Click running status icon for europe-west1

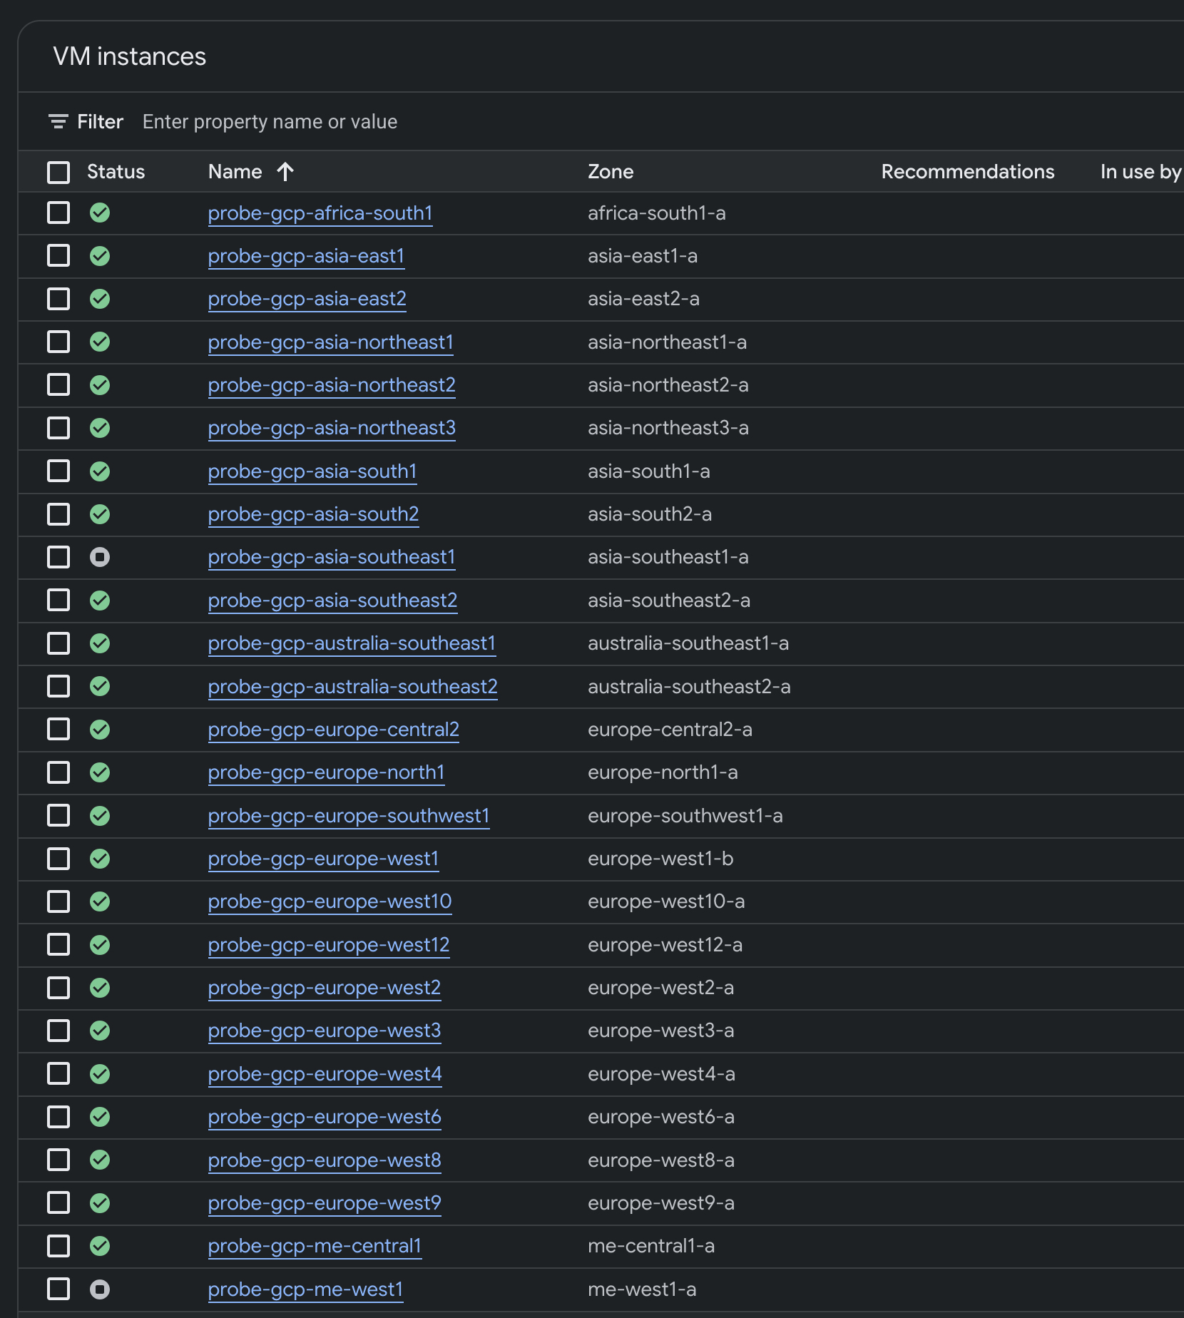100,859
